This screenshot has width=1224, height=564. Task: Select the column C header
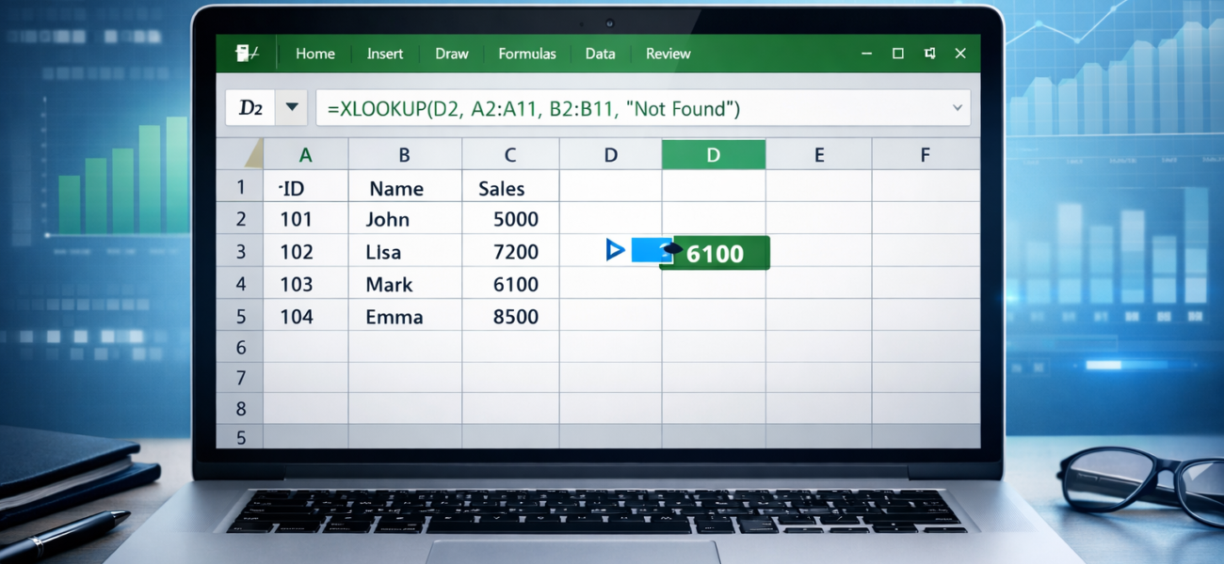[510, 155]
